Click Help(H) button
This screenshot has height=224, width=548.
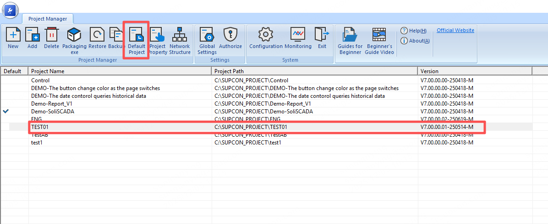tap(413, 31)
